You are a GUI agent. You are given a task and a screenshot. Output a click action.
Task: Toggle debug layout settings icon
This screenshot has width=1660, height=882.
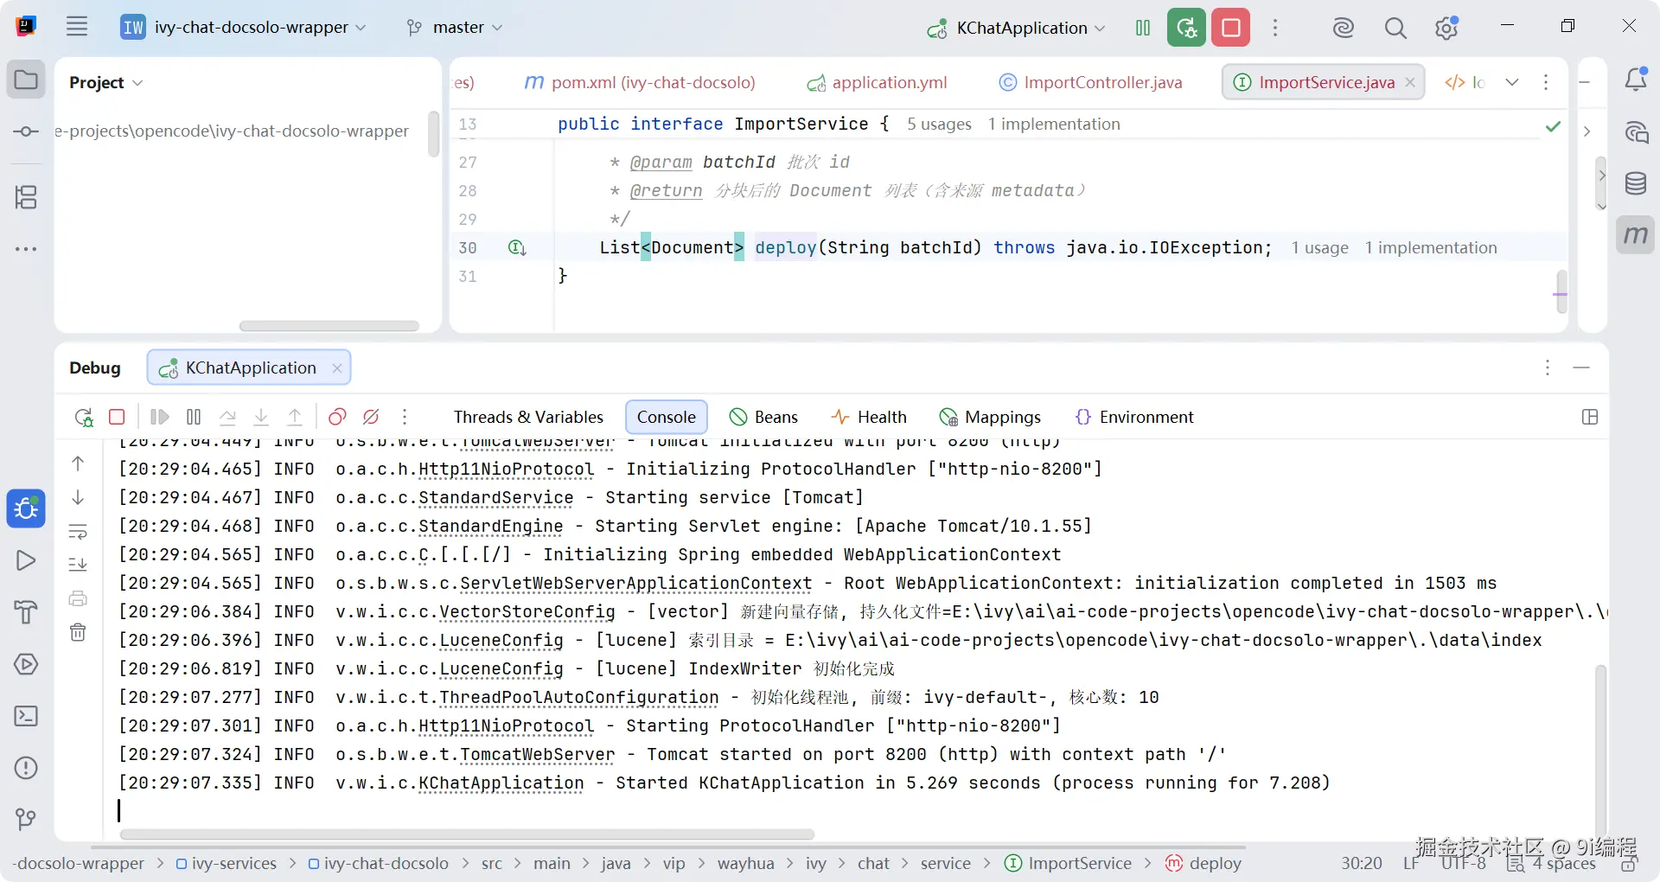coord(1589,417)
